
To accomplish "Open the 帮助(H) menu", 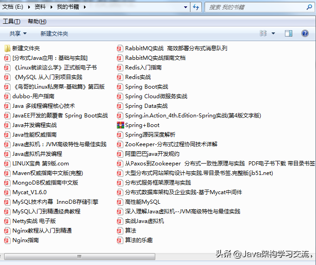I will (37, 21).
